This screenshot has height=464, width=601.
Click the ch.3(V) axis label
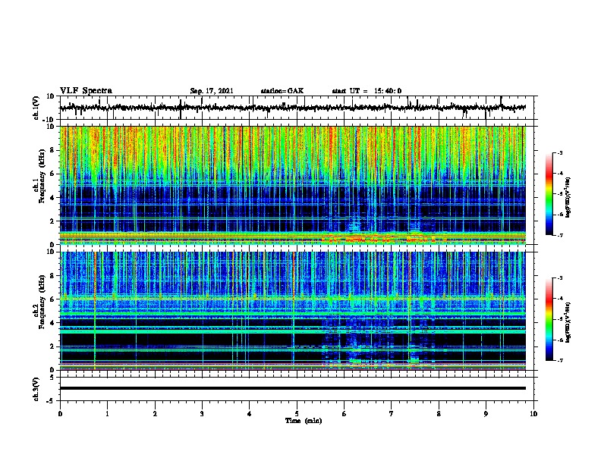(36, 389)
